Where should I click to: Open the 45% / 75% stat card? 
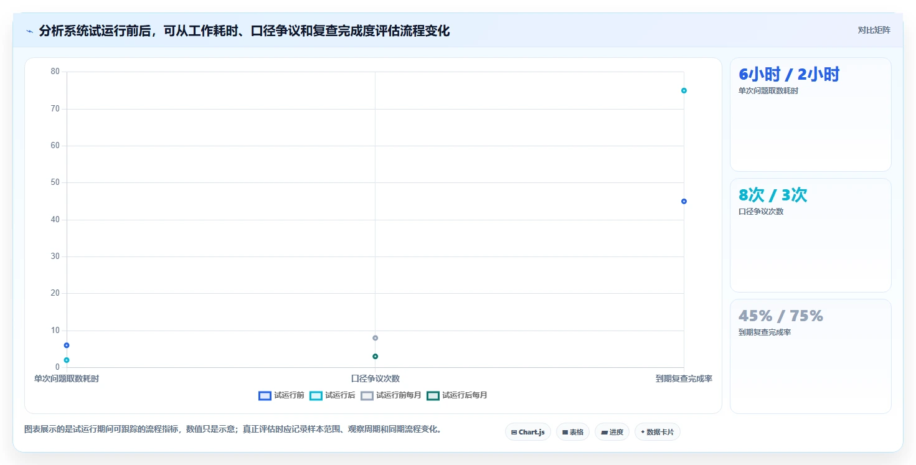(810, 356)
